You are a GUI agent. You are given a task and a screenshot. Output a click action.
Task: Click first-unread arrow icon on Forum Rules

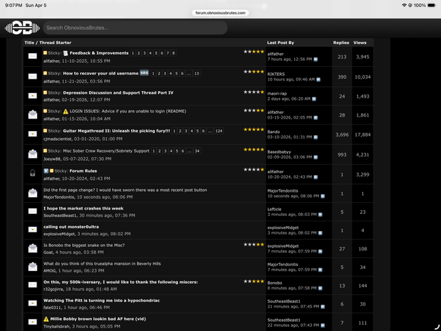46,171
